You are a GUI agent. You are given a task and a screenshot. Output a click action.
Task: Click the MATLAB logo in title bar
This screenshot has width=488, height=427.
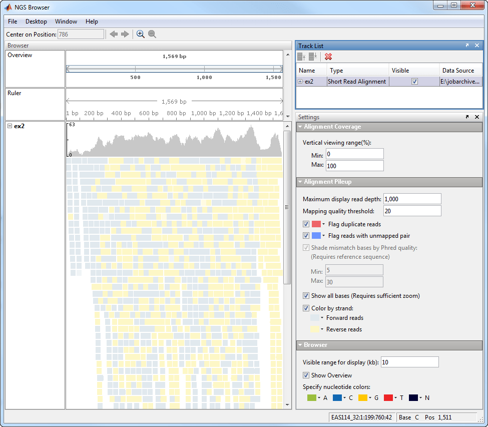[8, 7]
